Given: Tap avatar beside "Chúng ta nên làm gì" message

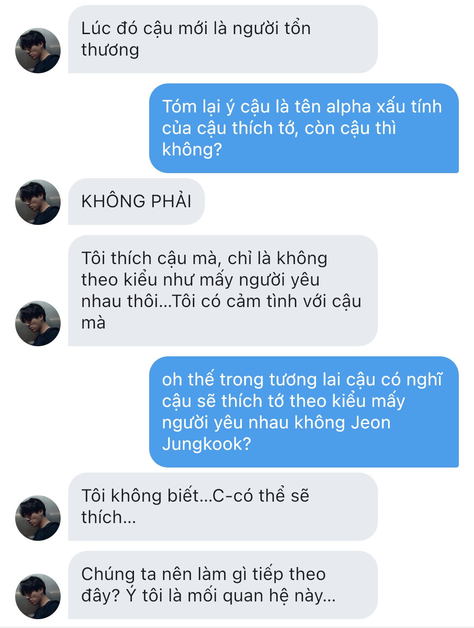Looking at the screenshot, I should (x=38, y=596).
